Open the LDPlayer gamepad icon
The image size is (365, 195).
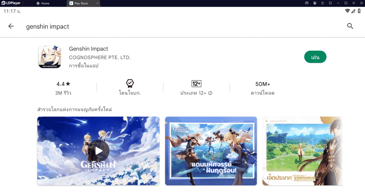coord(307,3)
